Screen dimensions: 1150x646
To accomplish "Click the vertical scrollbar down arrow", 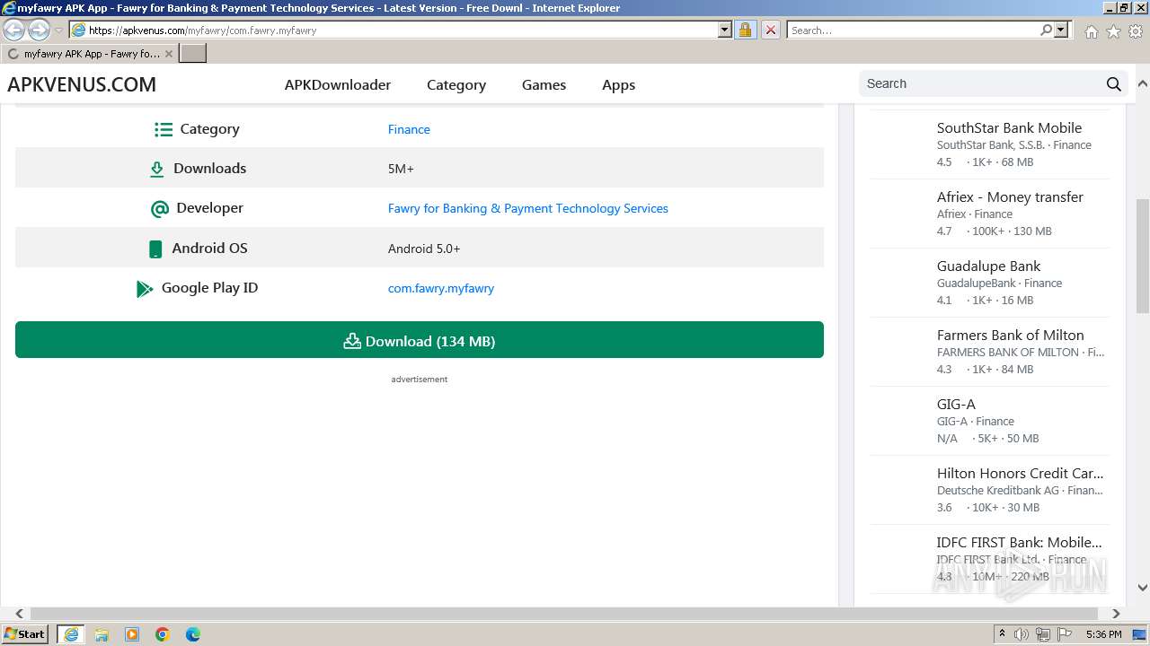I will point(1143,588).
